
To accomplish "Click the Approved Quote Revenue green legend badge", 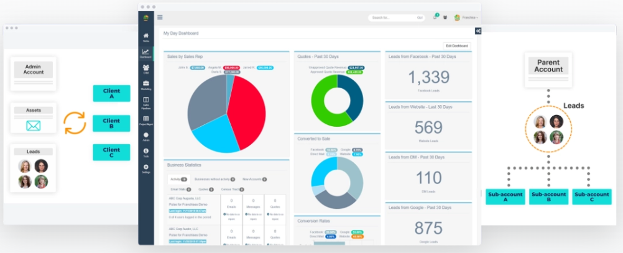I will point(354,72).
